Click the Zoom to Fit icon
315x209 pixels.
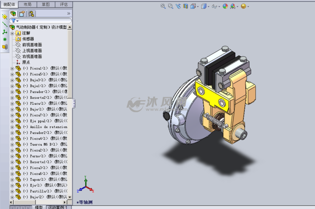point(163,6)
